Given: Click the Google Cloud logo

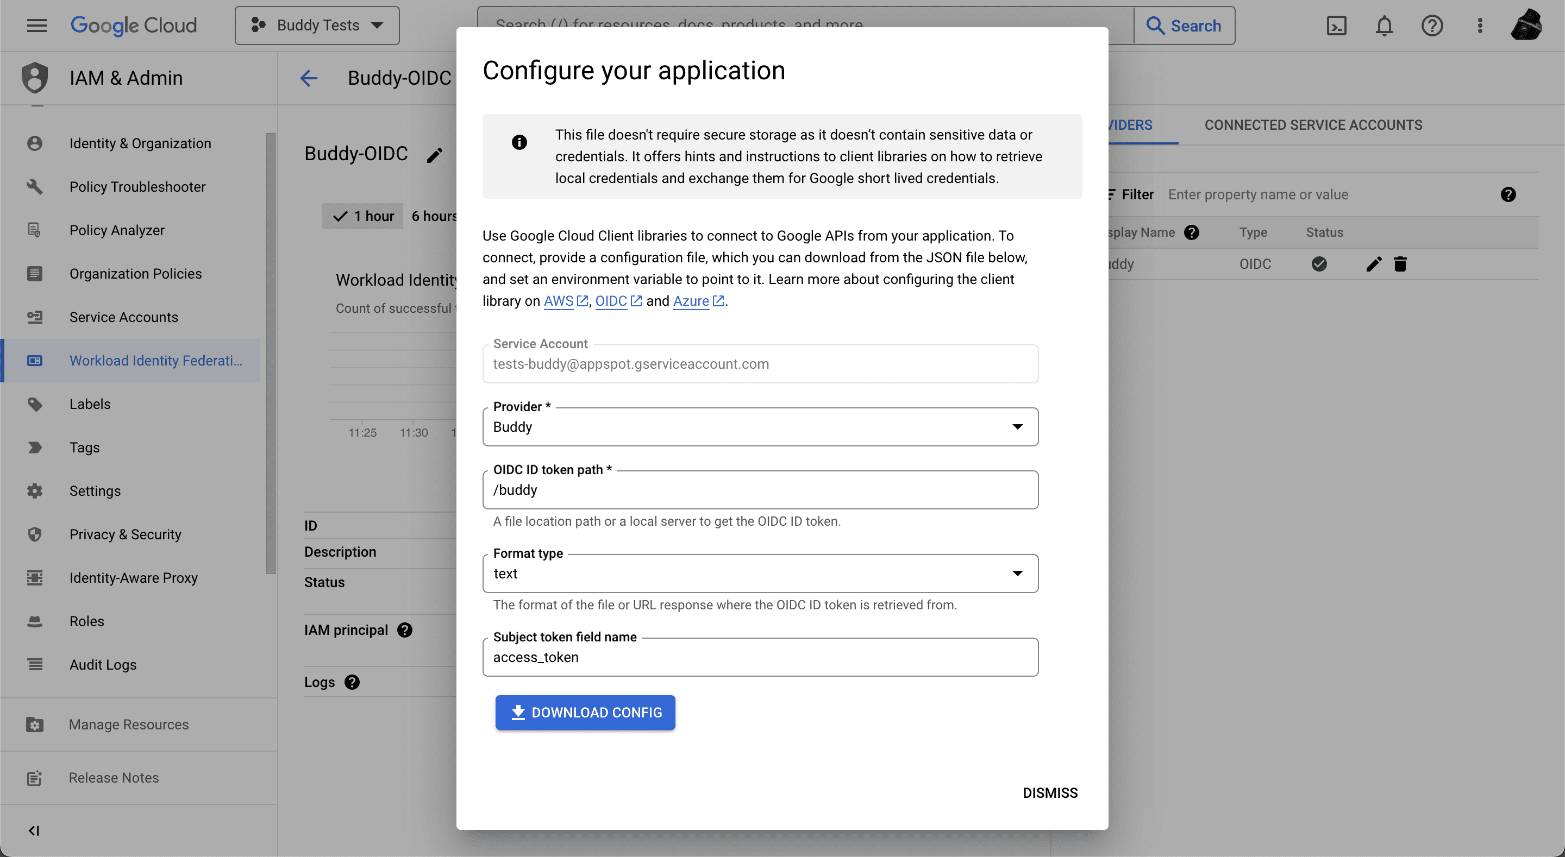Looking at the screenshot, I should tap(134, 26).
